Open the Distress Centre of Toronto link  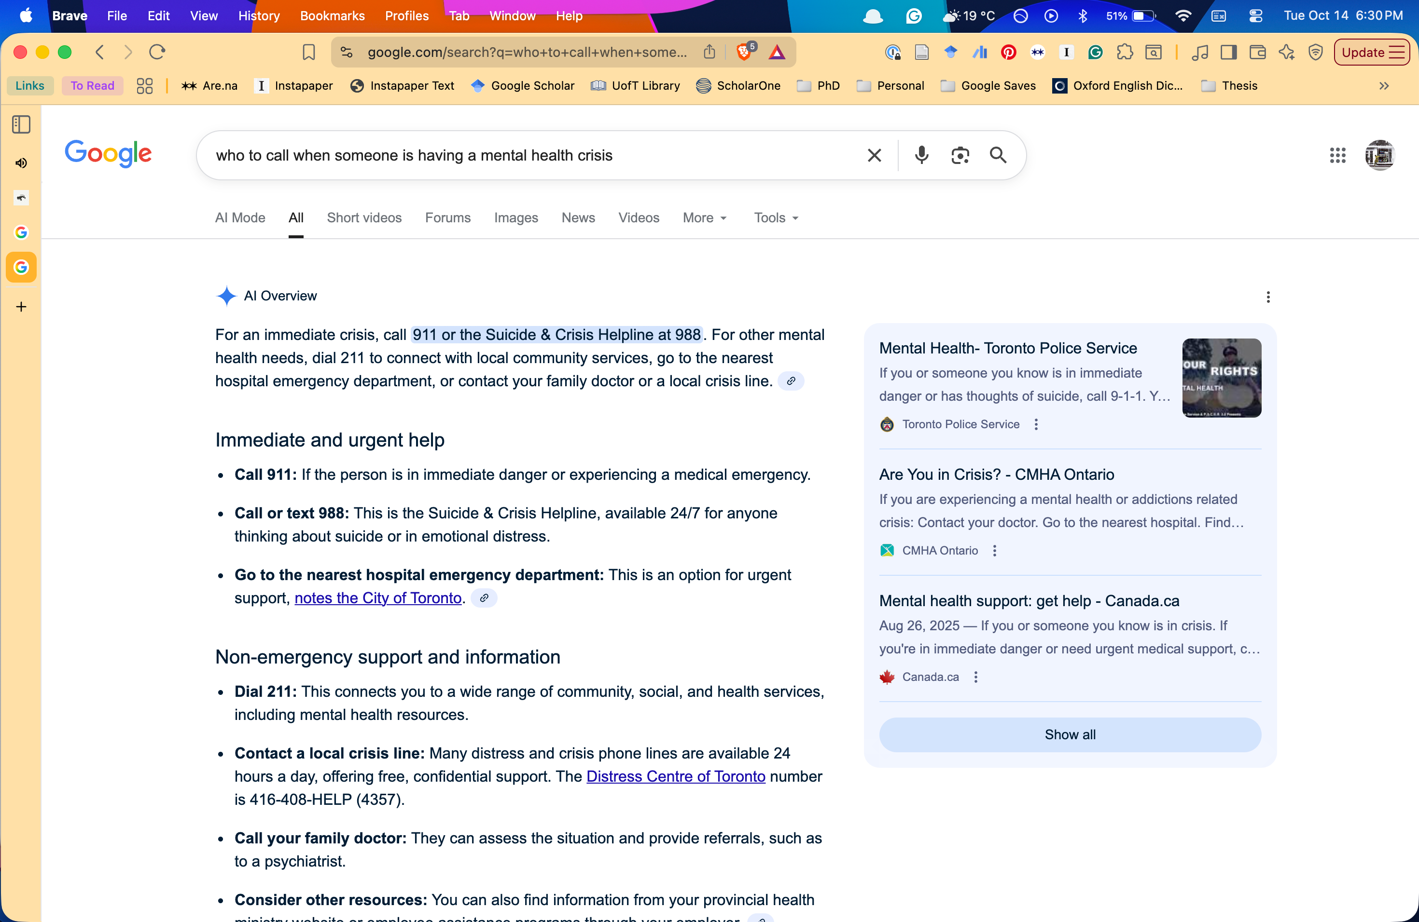(x=676, y=776)
